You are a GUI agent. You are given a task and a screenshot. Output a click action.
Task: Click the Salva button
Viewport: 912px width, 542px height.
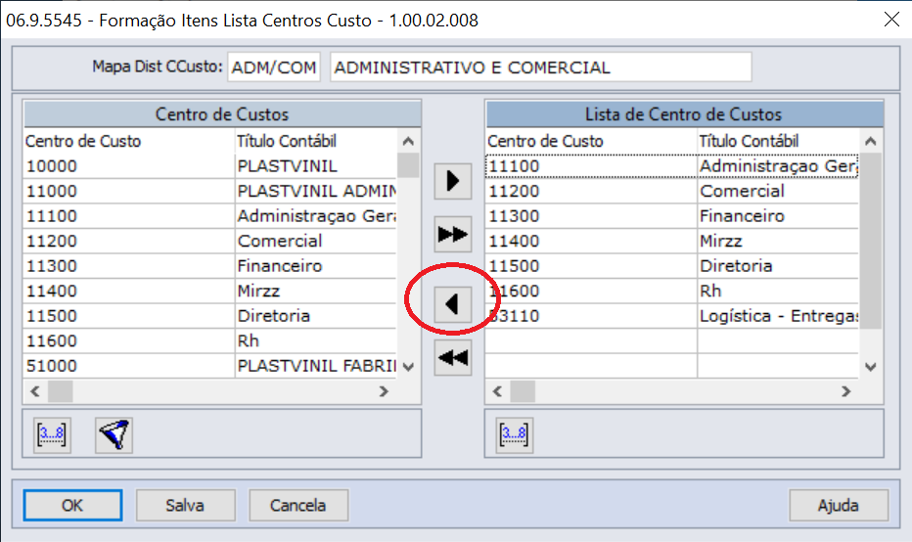tap(186, 506)
